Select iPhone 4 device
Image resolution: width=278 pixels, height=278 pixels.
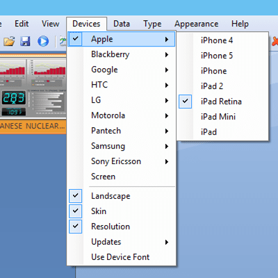[x=222, y=40]
